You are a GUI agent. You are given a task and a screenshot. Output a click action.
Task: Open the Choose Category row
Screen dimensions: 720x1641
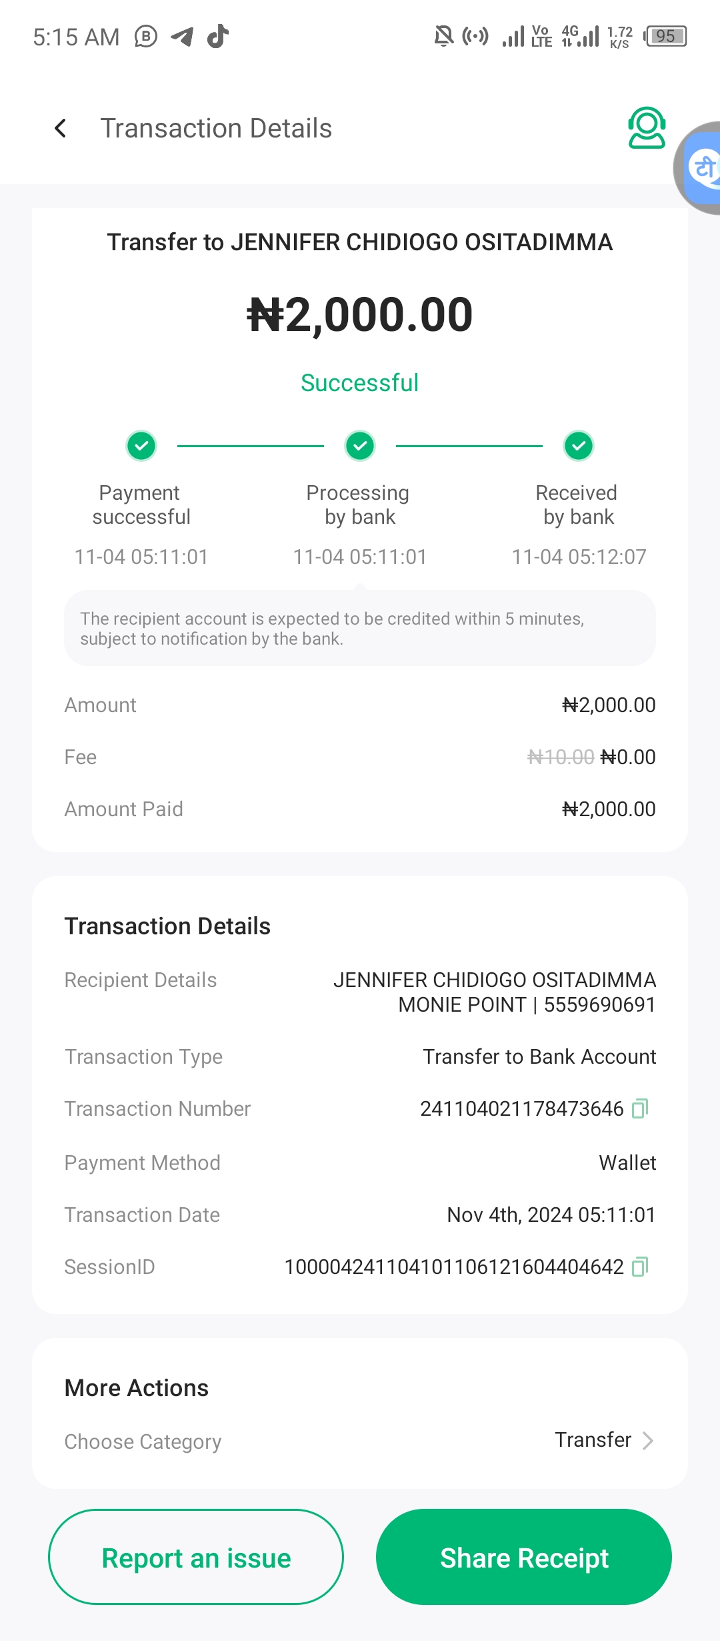tap(143, 1441)
